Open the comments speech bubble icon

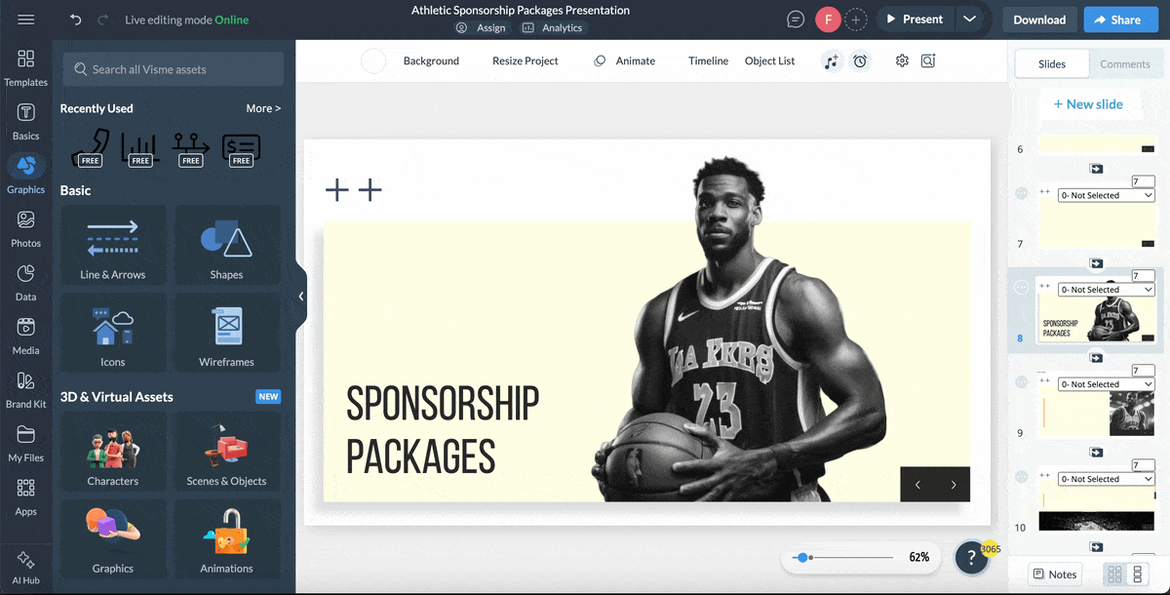click(x=797, y=20)
